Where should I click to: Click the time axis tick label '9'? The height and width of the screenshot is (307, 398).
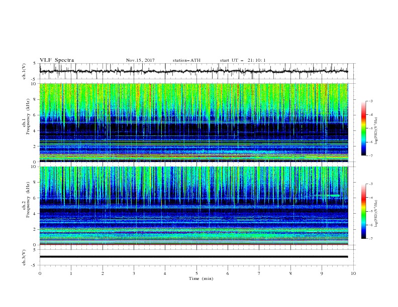coord(322,273)
